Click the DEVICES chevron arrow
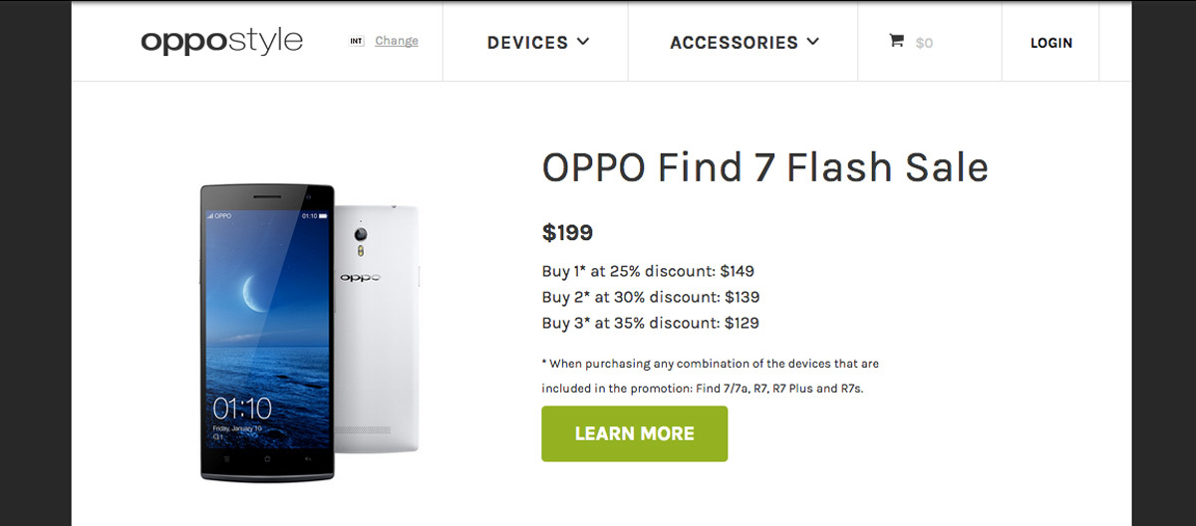Viewport: 1196px width, 526px height. pyautogui.click(x=583, y=42)
